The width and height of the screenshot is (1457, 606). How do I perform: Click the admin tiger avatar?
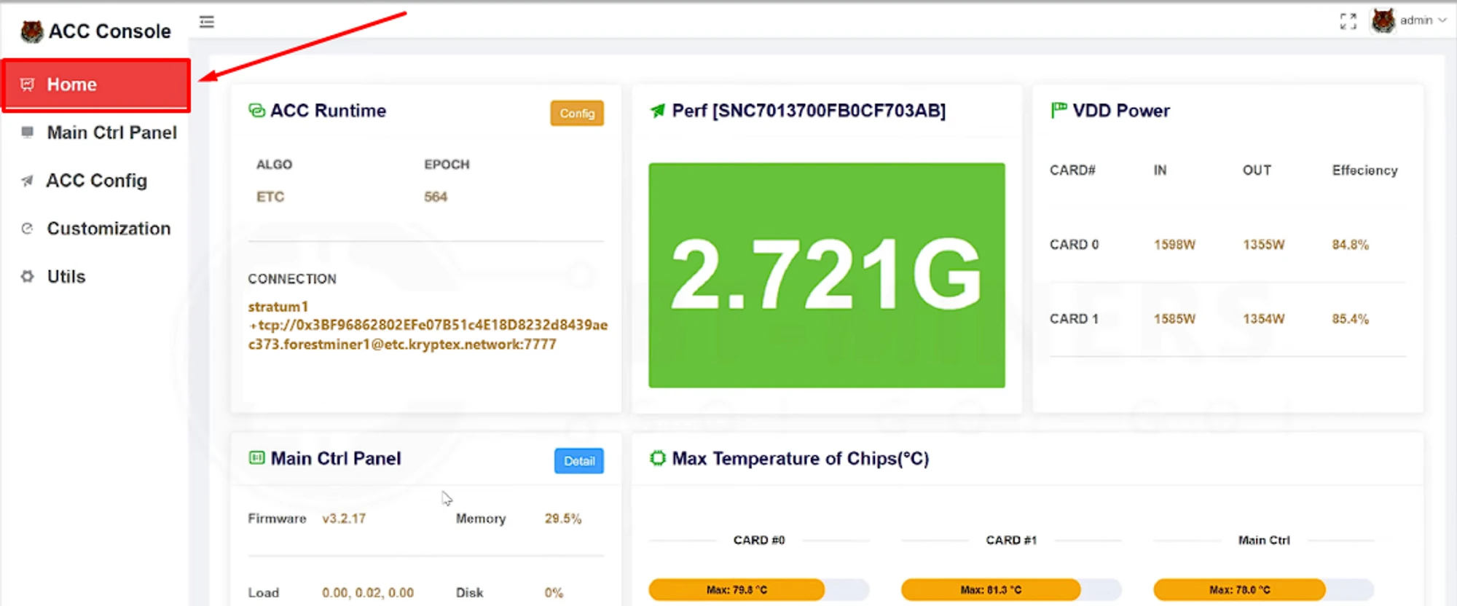tap(1383, 20)
